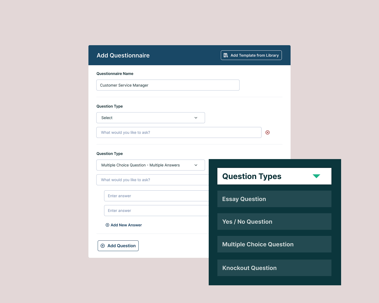This screenshot has height=303, width=379.
Task: Click the plus icon on the Add Question button
Action: tap(103, 246)
